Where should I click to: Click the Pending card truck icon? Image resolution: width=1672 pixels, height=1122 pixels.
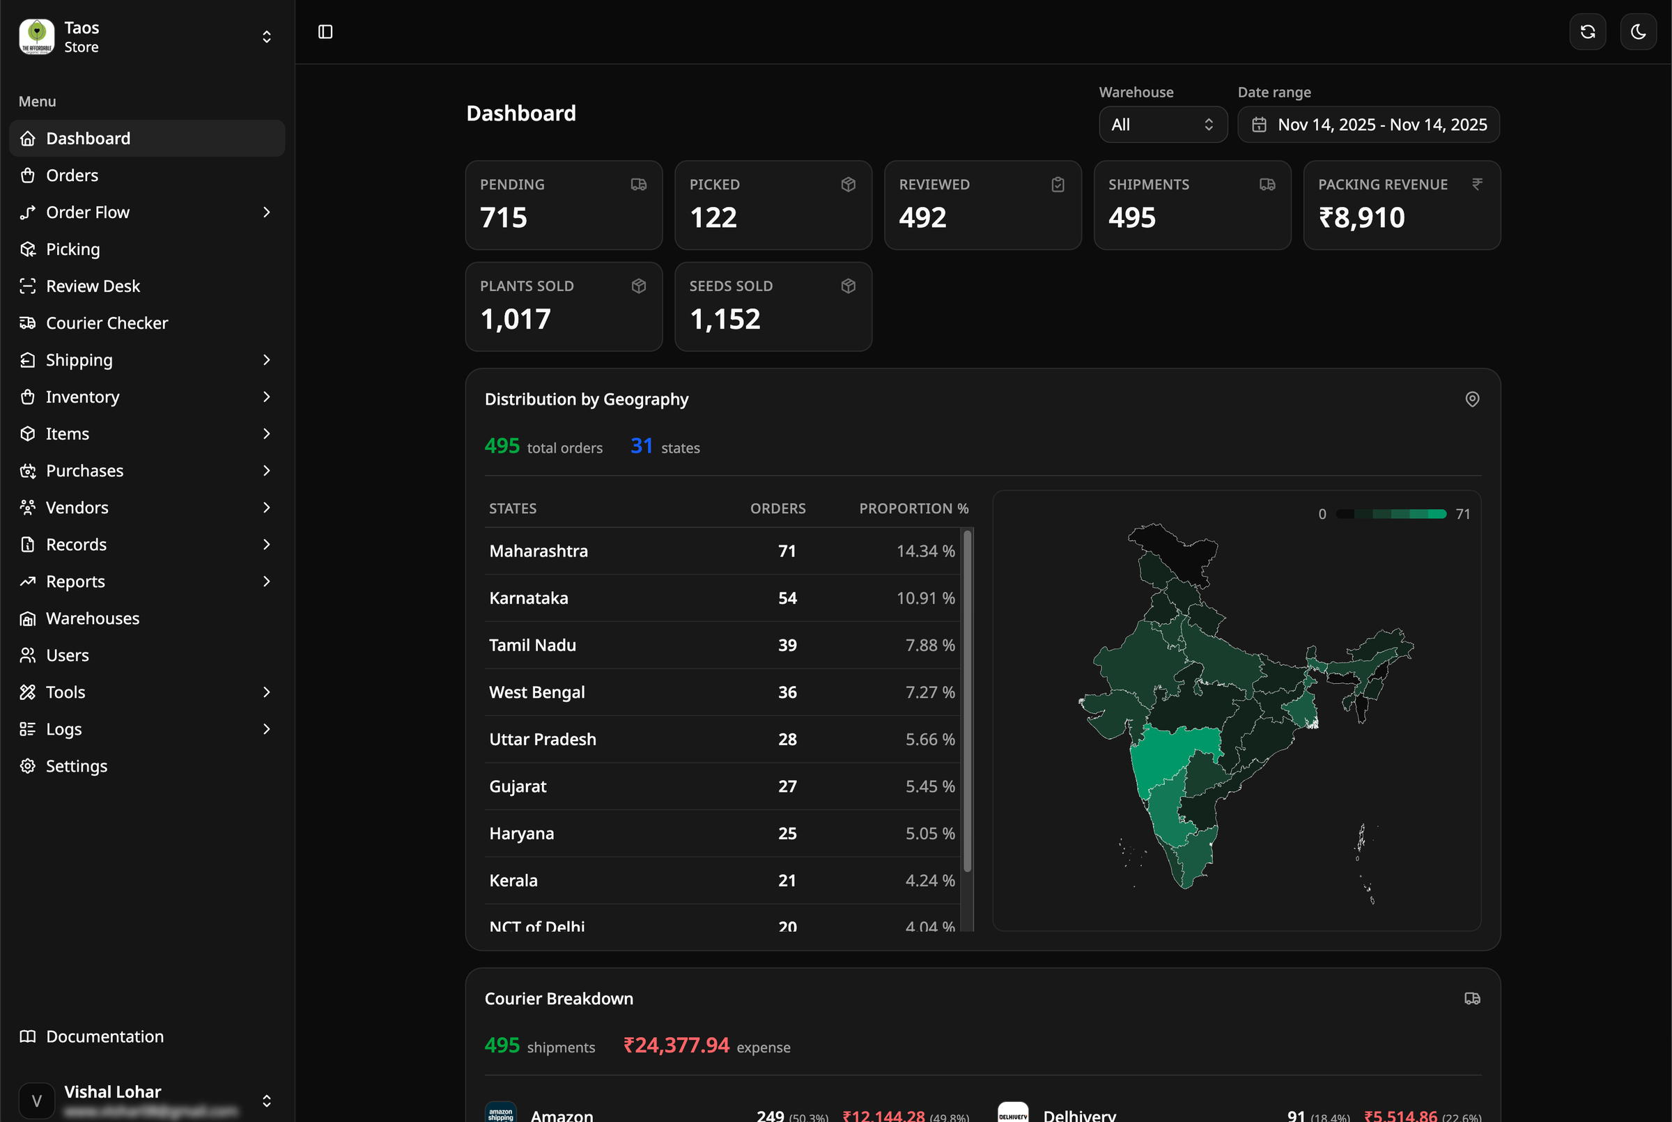pyautogui.click(x=638, y=185)
